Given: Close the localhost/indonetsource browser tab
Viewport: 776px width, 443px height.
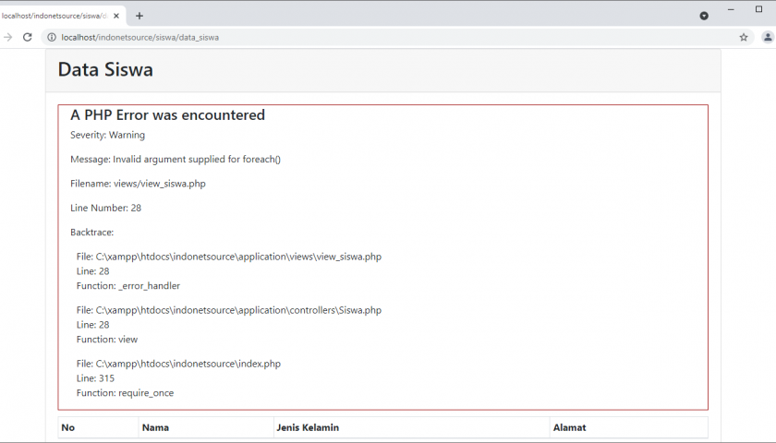Looking at the screenshot, I should pos(116,16).
